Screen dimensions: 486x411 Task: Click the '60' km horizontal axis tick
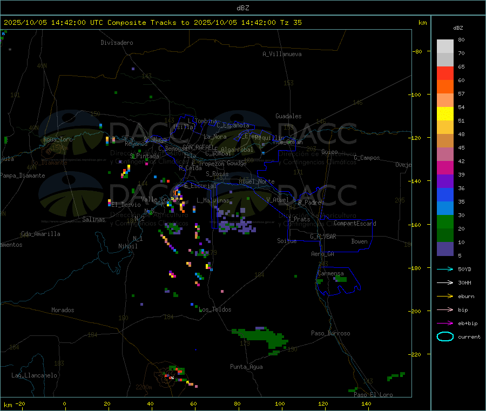(x=194, y=403)
